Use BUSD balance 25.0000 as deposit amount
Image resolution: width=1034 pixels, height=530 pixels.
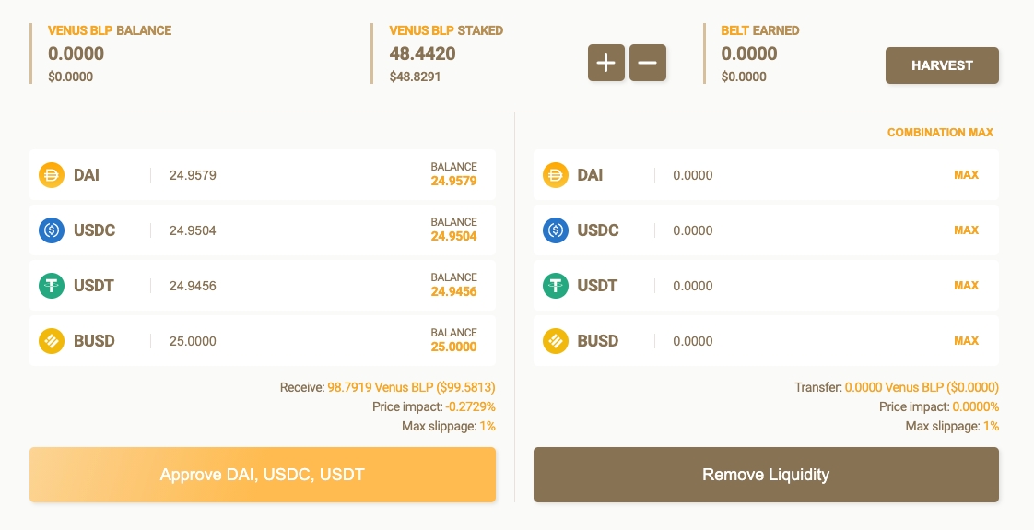453,347
